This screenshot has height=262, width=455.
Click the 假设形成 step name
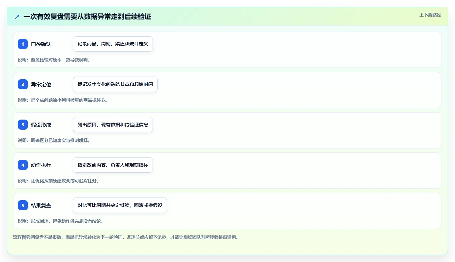tap(41, 125)
